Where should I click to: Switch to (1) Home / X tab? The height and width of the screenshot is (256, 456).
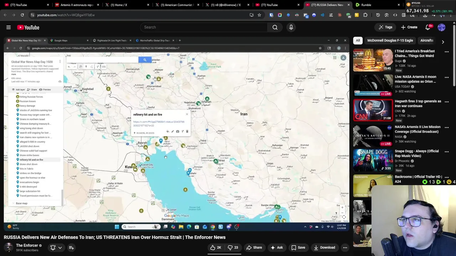point(126,5)
